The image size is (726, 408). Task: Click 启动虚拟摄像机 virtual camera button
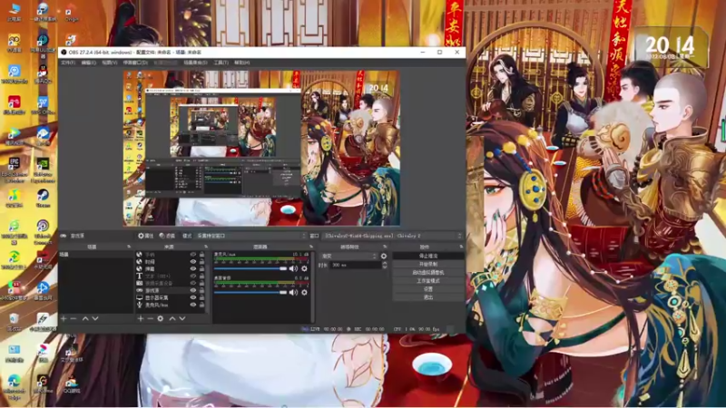[x=428, y=273]
